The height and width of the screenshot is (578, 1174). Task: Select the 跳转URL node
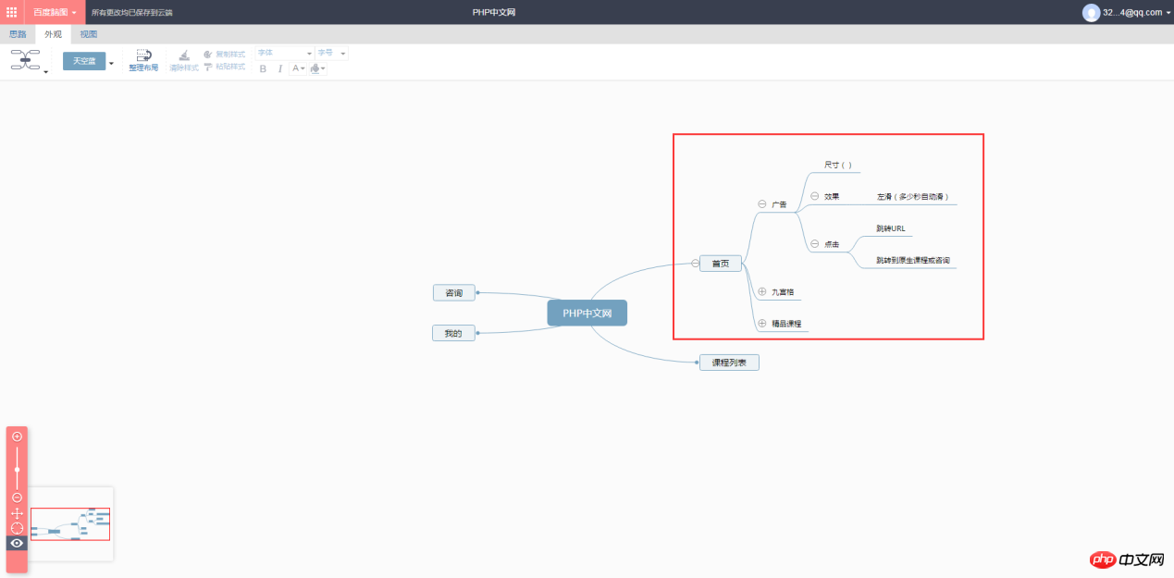coord(891,228)
